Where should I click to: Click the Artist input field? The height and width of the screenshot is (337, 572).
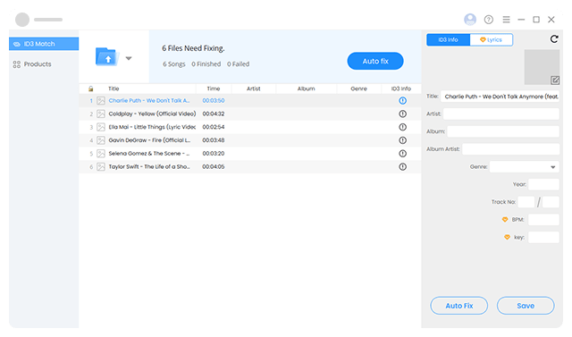point(501,114)
